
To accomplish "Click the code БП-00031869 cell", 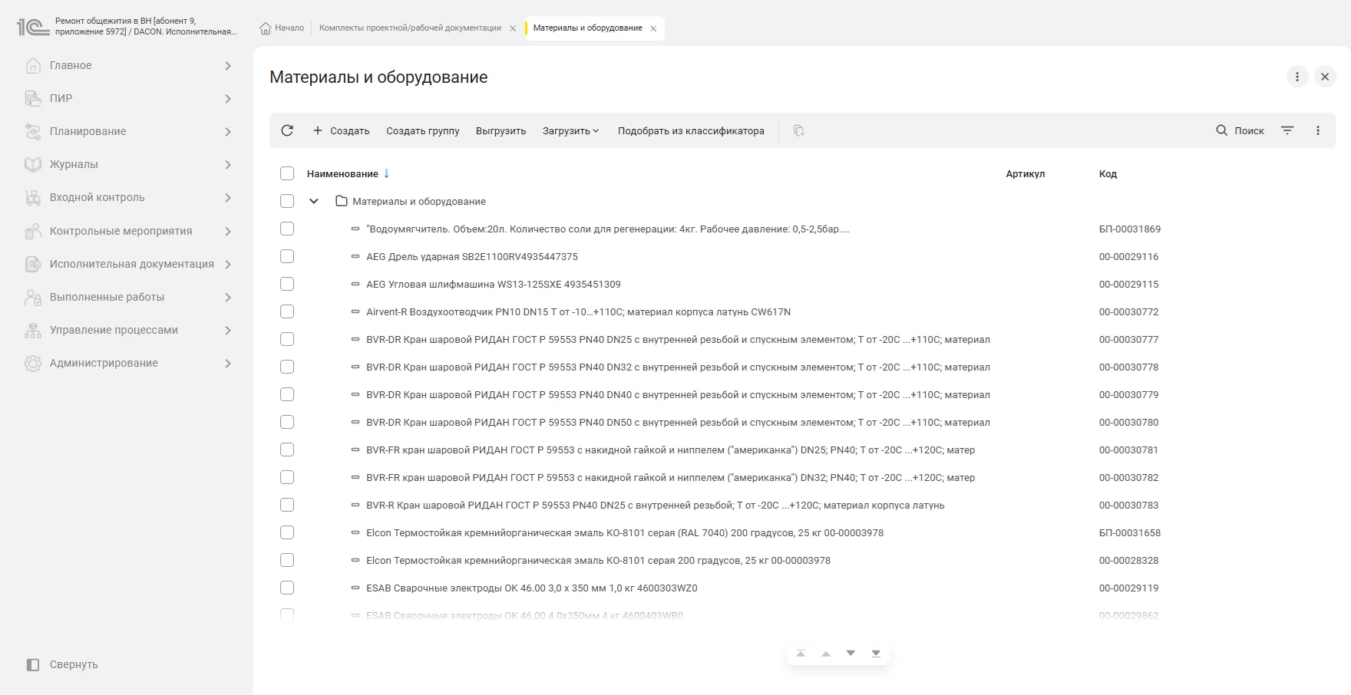I will point(1129,229).
